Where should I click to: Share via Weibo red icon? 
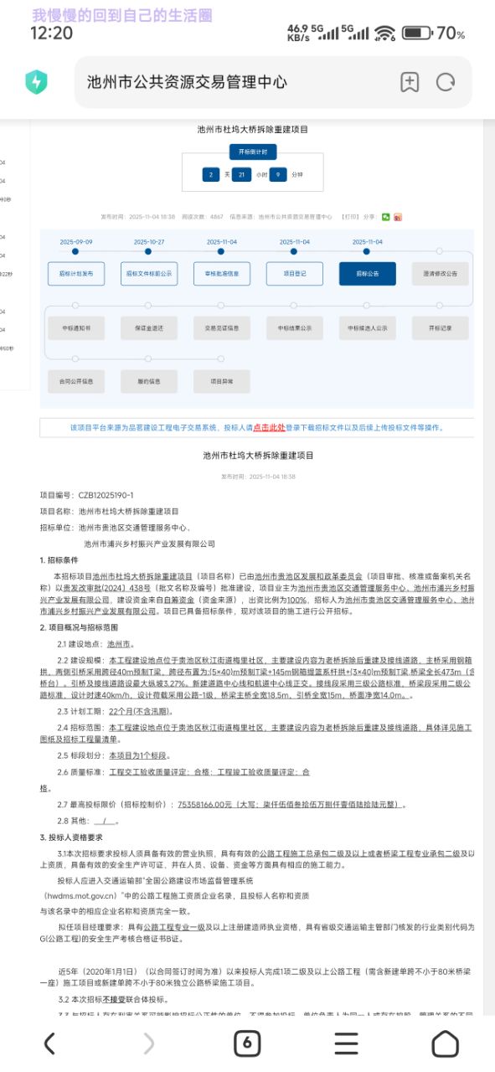tap(398, 217)
